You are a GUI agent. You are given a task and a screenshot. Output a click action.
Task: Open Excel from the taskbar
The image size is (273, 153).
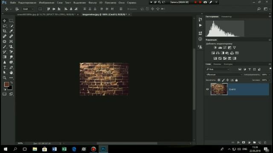pyautogui.click(x=64, y=149)
